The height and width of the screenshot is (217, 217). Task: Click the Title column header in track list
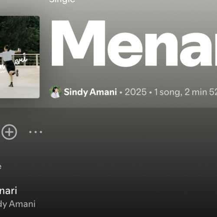(x=0, y=167)
